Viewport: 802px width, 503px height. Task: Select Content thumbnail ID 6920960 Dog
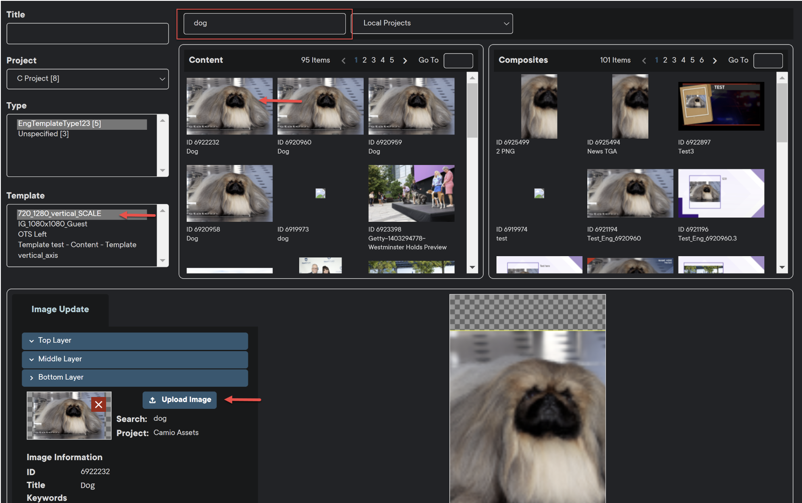click(320, 106)
